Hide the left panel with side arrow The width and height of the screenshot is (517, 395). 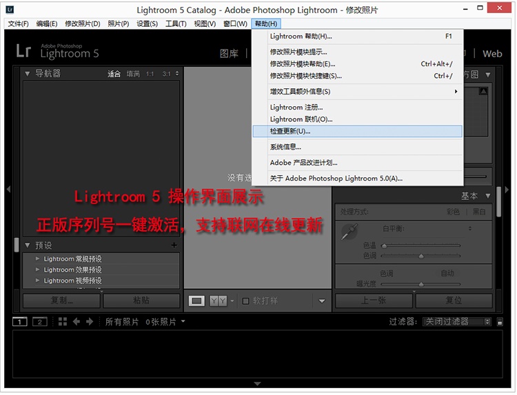(8, 190)
